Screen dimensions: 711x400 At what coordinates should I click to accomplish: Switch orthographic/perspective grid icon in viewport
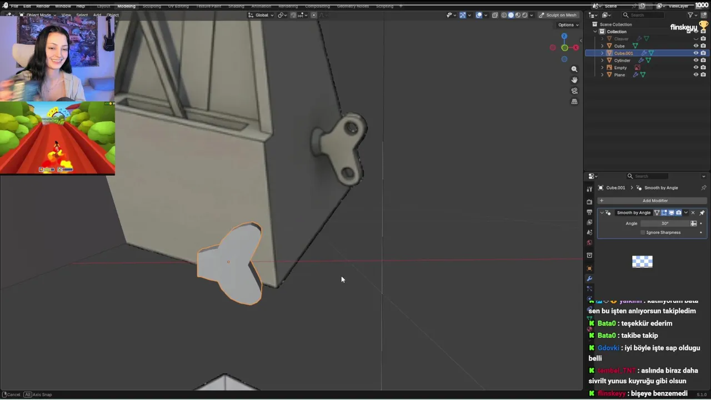(574, 102)
